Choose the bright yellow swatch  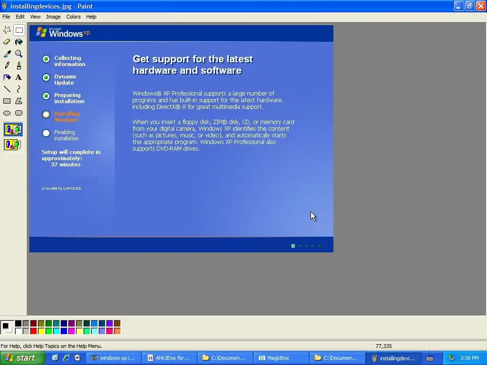[x=41, y=331]
